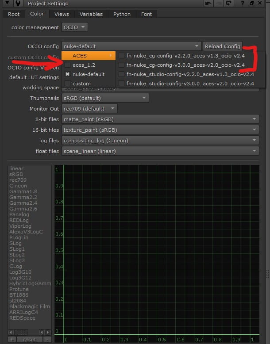The width and height of the screenshot is (270, 344).
Task: Click left scroll arrow at scrollbar's far left end
Action: pyautogui.click(x=11, y=332)
